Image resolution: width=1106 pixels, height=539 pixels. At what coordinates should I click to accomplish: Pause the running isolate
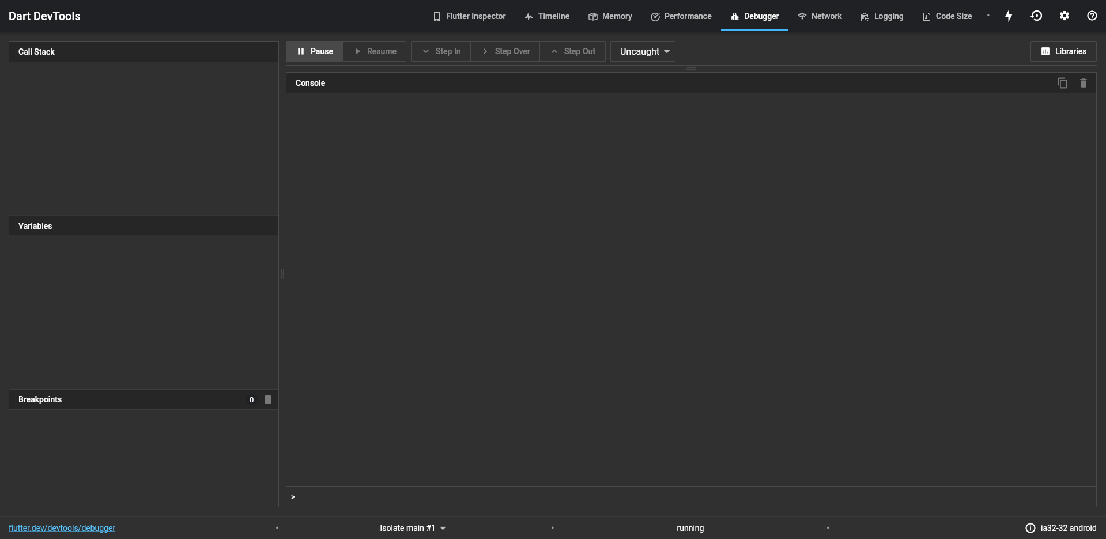coord(315,51)
